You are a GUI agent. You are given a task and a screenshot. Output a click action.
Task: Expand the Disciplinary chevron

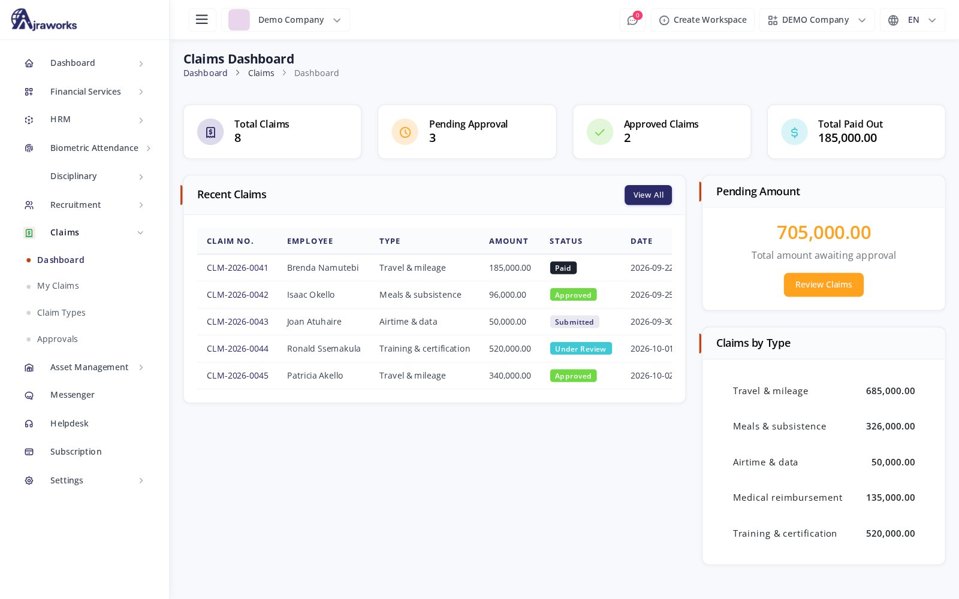pos(141,177)
